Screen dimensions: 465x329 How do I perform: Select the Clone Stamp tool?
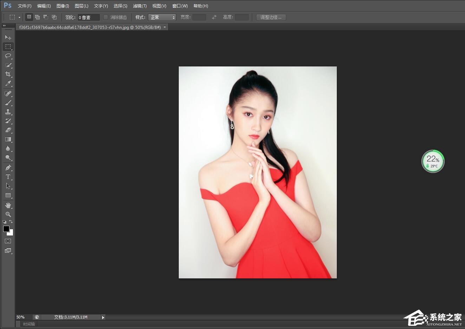pyautogui.click(x=8, y=112)
